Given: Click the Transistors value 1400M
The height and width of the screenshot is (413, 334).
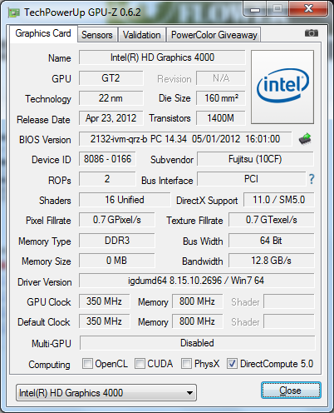Looking at the screenshot, I should coord(221,118).
